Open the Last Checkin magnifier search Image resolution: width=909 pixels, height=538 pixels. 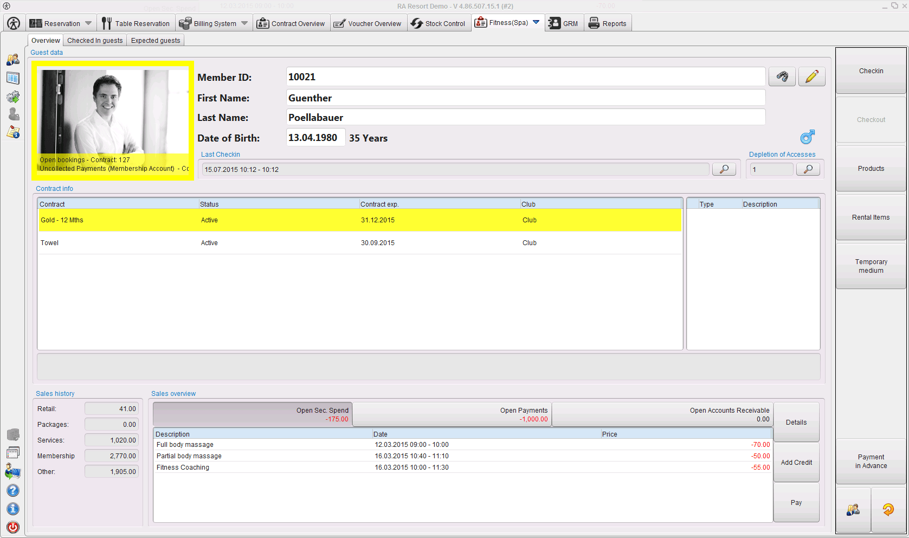724,169
